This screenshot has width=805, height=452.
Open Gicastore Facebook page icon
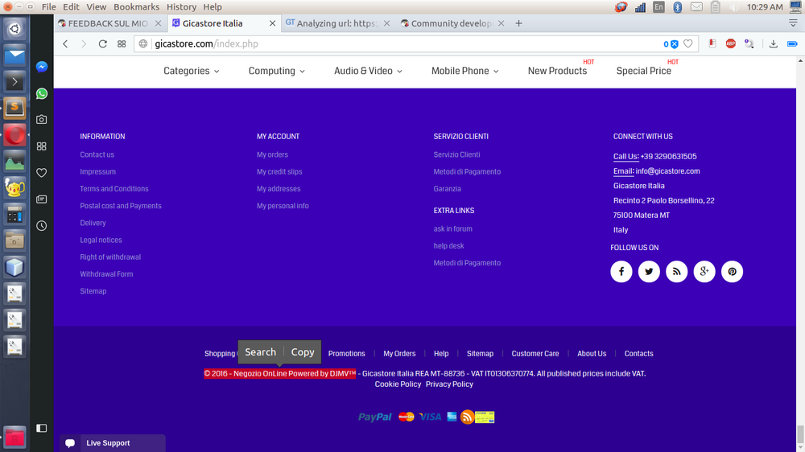tap(621, 271)
